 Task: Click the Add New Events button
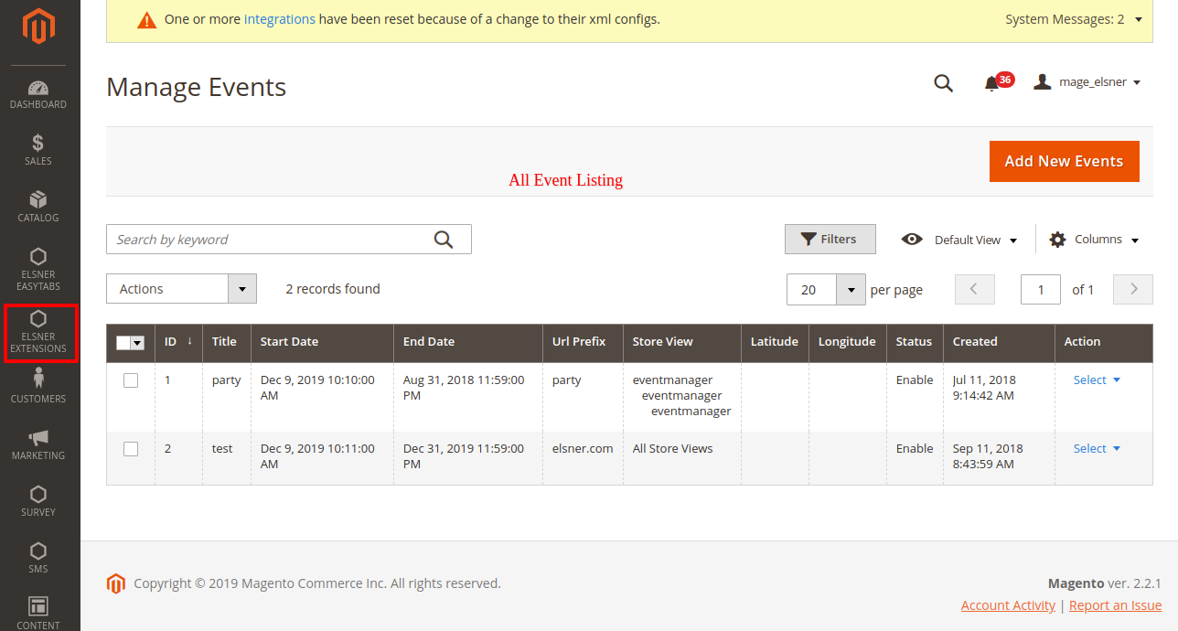point(1064,161)
